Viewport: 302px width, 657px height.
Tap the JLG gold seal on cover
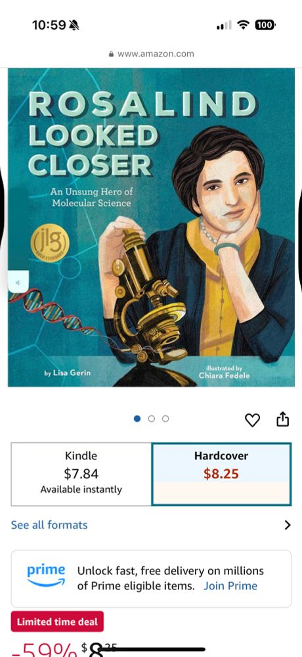(x=50, y=242)
